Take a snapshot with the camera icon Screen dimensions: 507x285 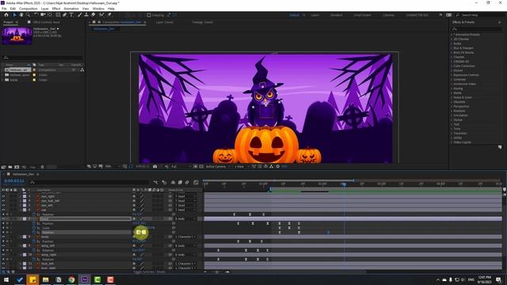tap(155, 166)
